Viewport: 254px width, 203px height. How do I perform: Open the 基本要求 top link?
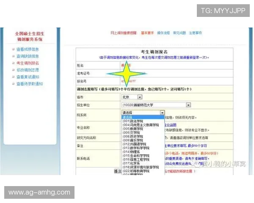[147, 33]
